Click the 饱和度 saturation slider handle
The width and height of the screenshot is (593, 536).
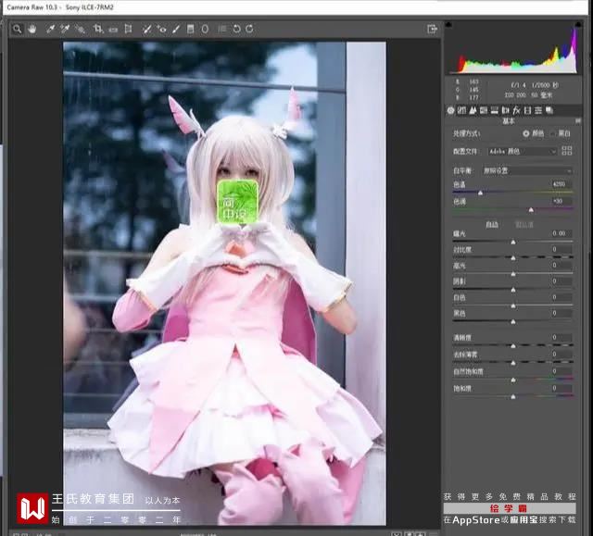(513, 396)
